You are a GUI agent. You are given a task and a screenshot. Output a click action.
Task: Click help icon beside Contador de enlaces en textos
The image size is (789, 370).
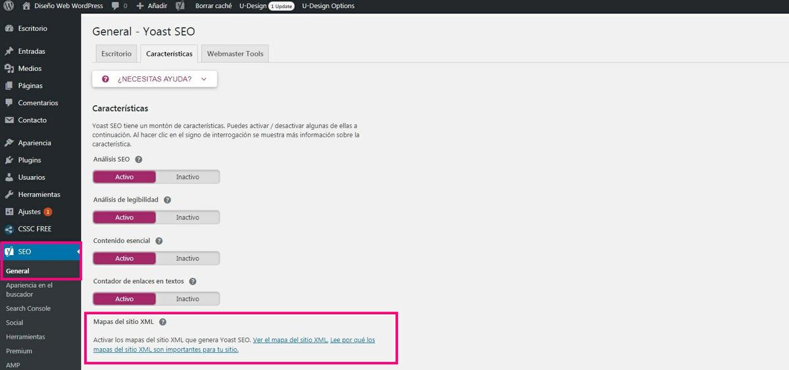pos(193,281)
